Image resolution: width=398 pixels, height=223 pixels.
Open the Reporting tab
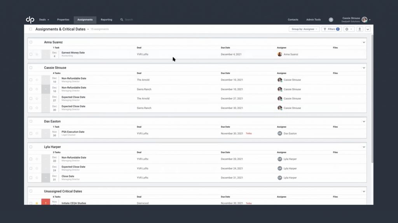[x=106, y=20]
